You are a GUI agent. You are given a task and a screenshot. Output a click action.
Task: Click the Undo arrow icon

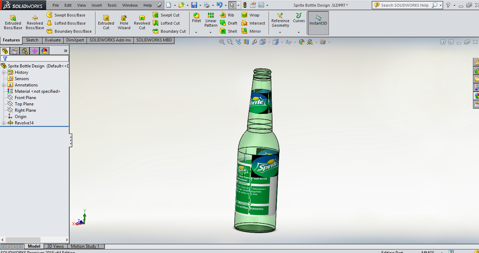point(219,5)
